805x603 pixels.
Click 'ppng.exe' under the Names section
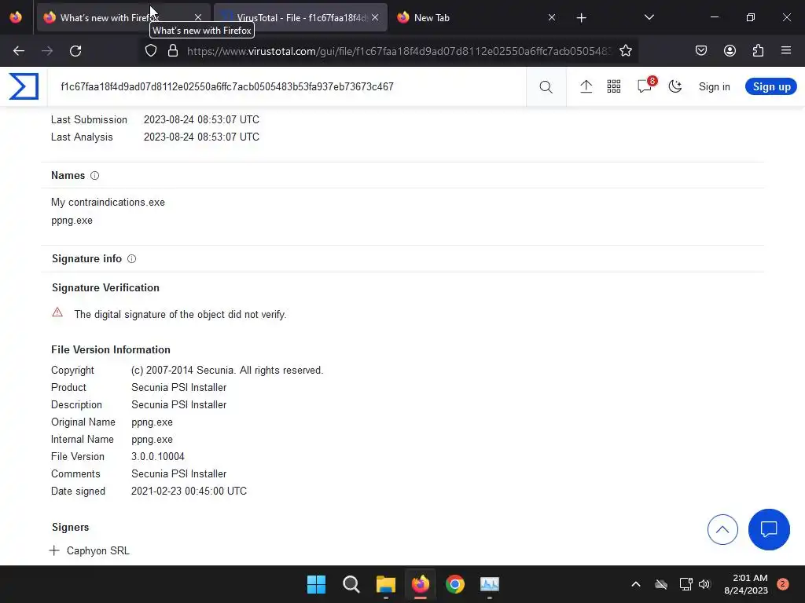pyautogui.click(x=72, y=221)
